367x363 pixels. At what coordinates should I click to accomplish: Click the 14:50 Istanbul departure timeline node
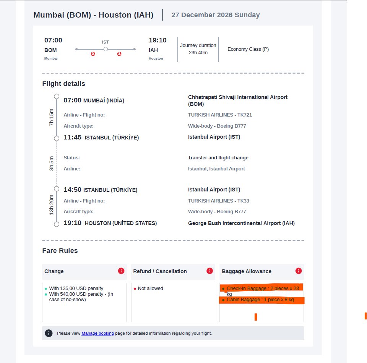click(x=57, y=189)
